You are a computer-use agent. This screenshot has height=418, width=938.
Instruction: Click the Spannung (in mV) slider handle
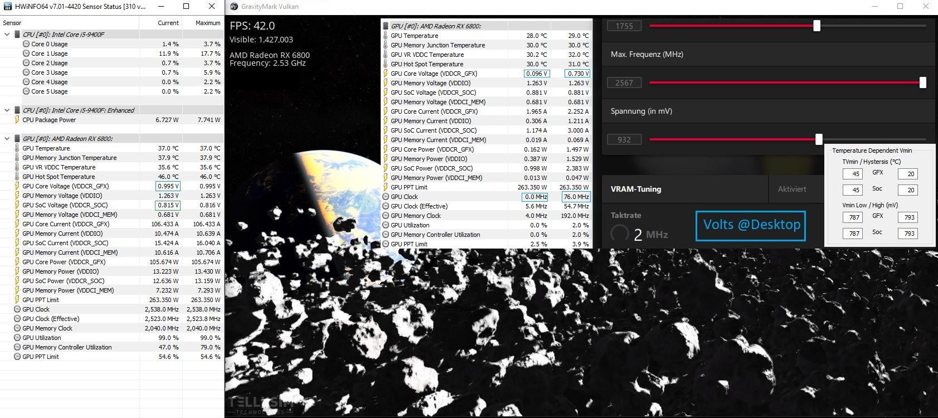[819, 139]
